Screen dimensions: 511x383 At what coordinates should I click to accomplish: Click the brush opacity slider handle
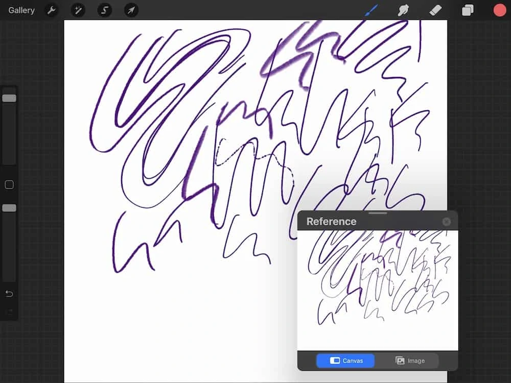click(9, 208)
